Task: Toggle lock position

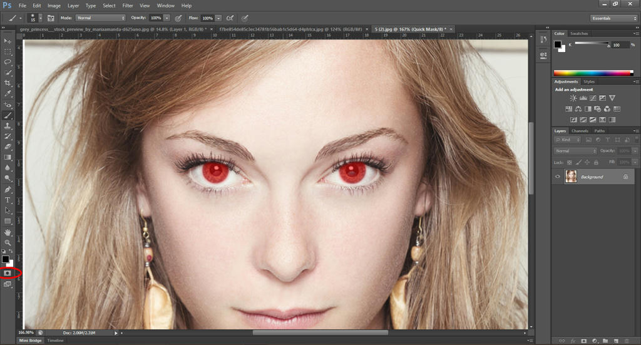Action: (587, 162)
